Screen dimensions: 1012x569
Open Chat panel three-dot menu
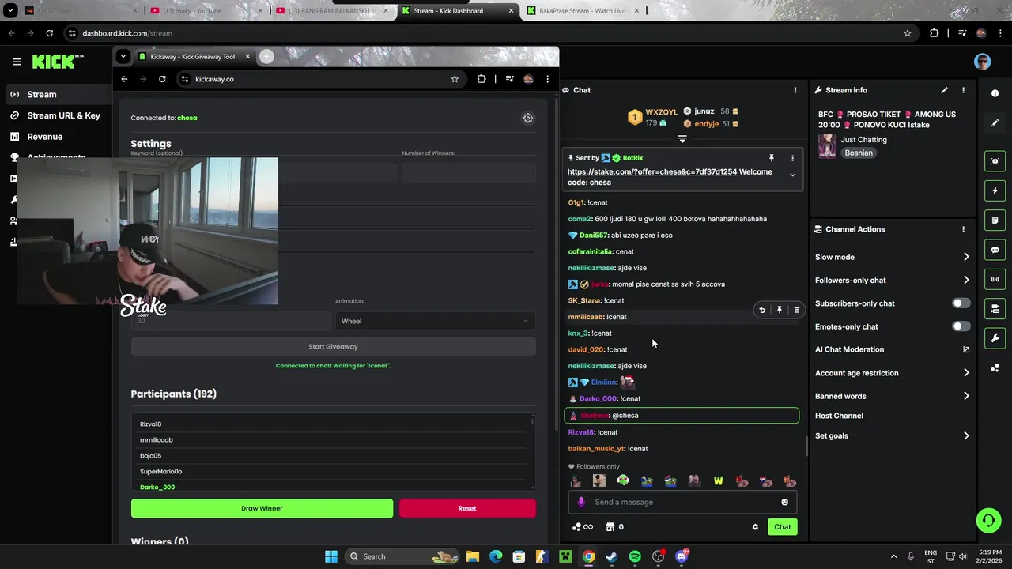pos(795,90)
